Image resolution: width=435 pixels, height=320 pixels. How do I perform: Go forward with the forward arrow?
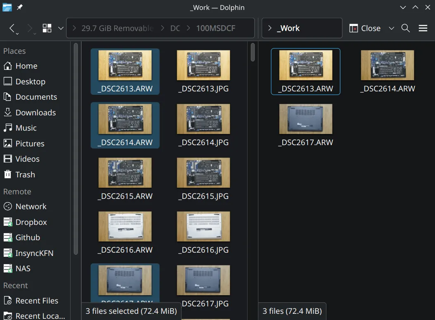coord(29,28)
